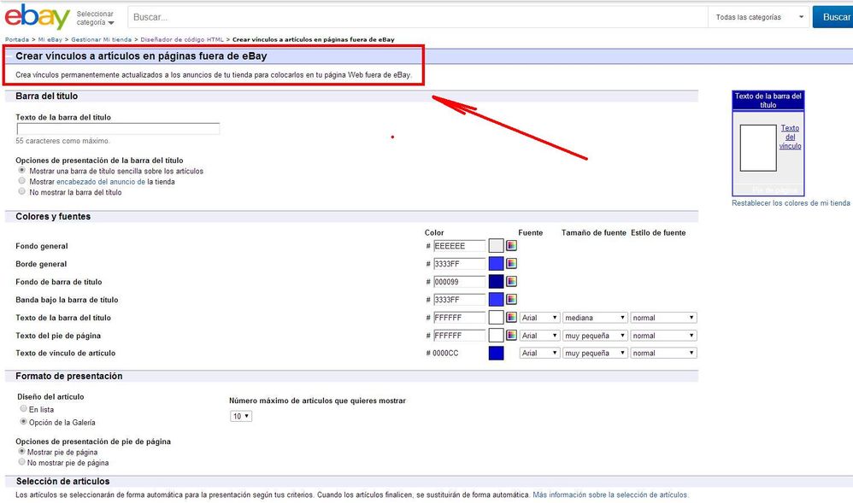Click the 'Barra del título' section heading
The height and width of the screenshot is (503, 853).
coord(47,97)
